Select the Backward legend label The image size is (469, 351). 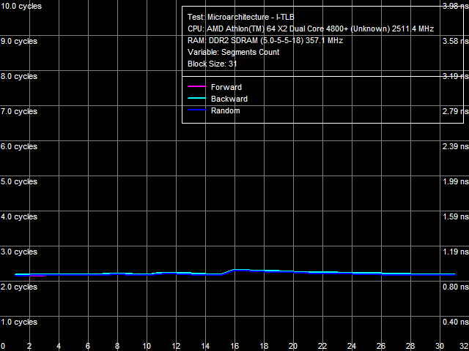pyautogui.click(x=229, y=99)
